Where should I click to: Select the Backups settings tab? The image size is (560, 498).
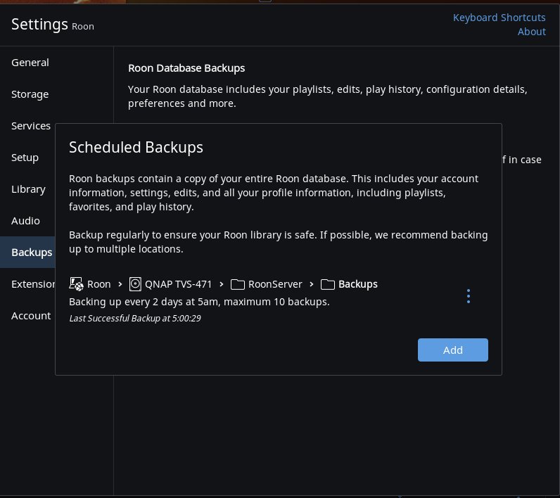coord(27,252)
